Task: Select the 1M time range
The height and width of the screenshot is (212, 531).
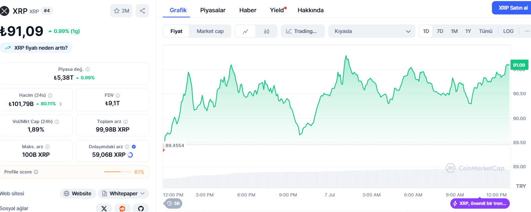Action: (x=454, y=31)
